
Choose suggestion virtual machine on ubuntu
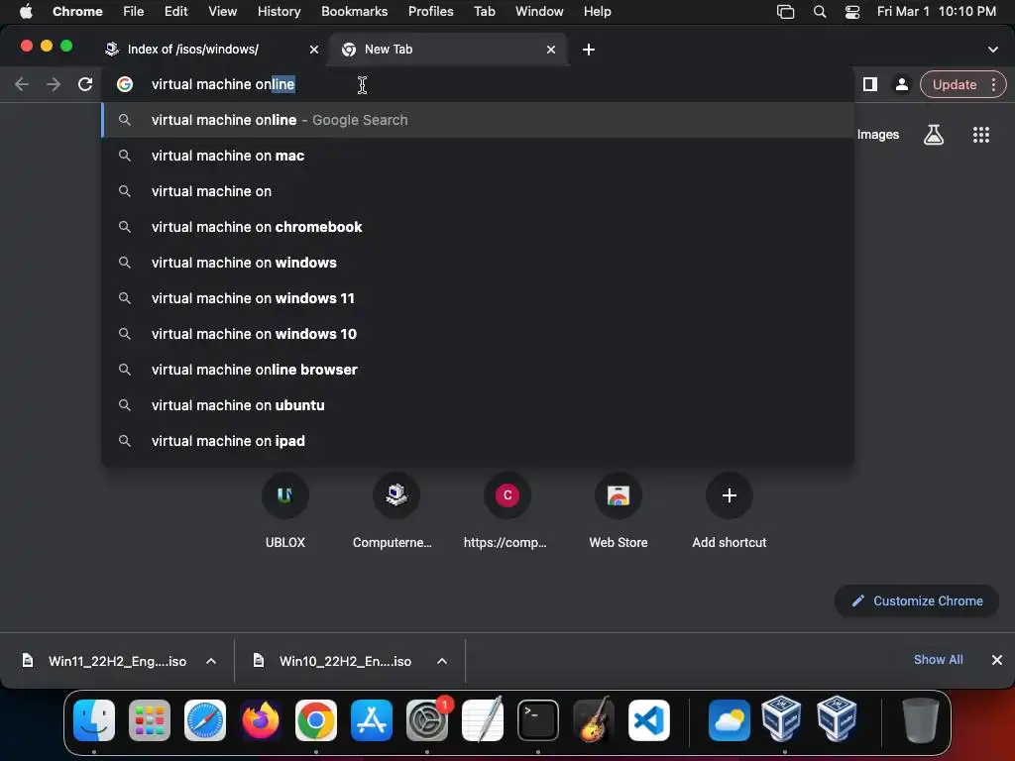pyautogui.click(x=478, y=404)
